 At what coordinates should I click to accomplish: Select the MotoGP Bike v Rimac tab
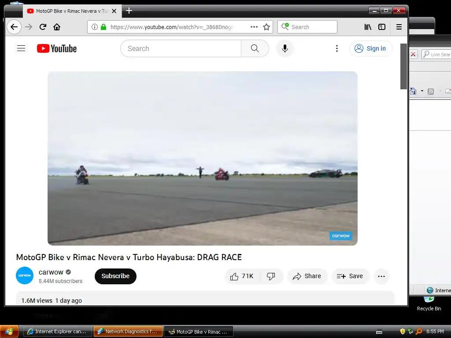pyautogui.click(x=72, y=11)
